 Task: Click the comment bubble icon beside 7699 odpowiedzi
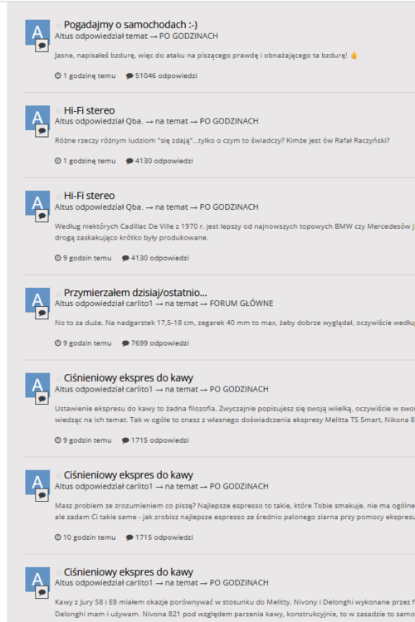125,343
